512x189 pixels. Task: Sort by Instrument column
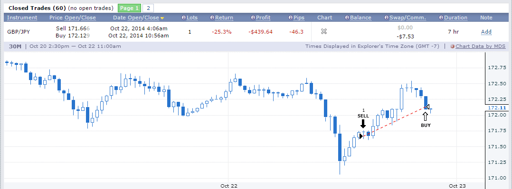(22, 18)
